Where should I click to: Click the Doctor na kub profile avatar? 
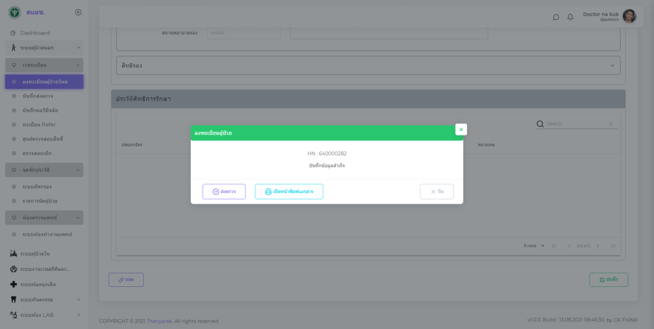pyautogui.click(x=629, y=16)
